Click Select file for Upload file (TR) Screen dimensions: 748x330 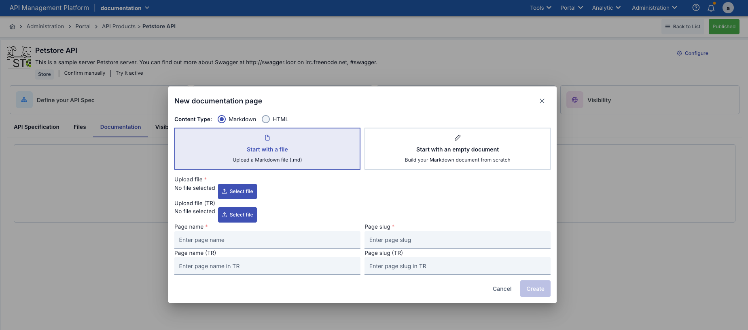point(237,215)
